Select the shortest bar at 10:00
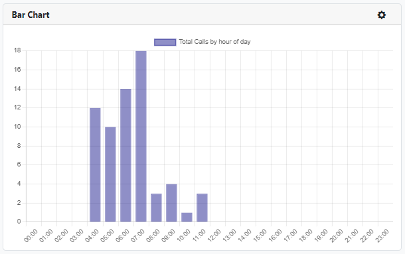 point(187,217)
